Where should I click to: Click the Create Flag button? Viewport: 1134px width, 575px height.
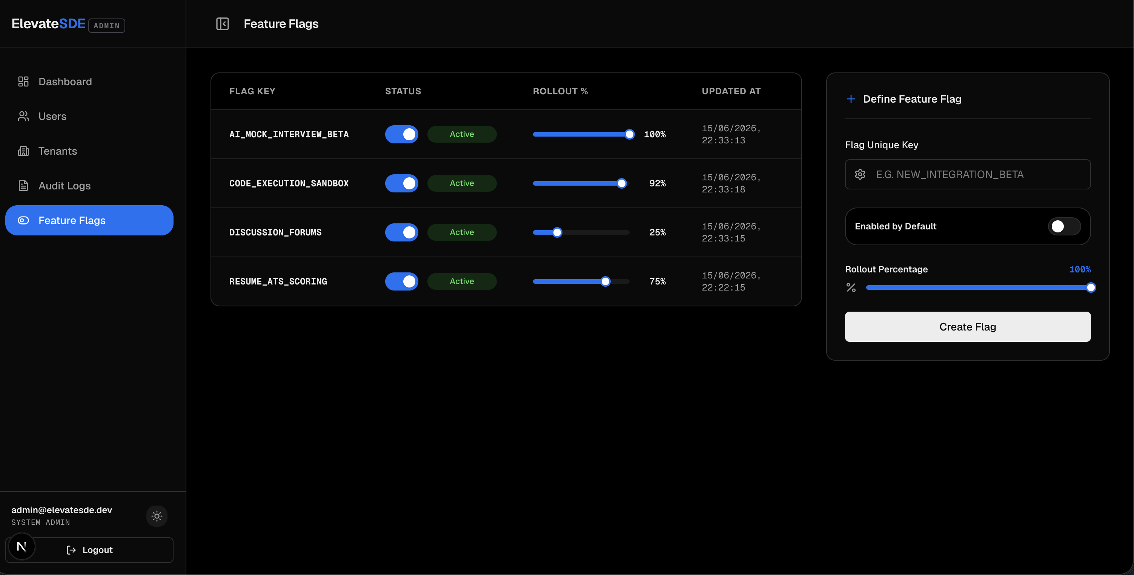[968, 327]
